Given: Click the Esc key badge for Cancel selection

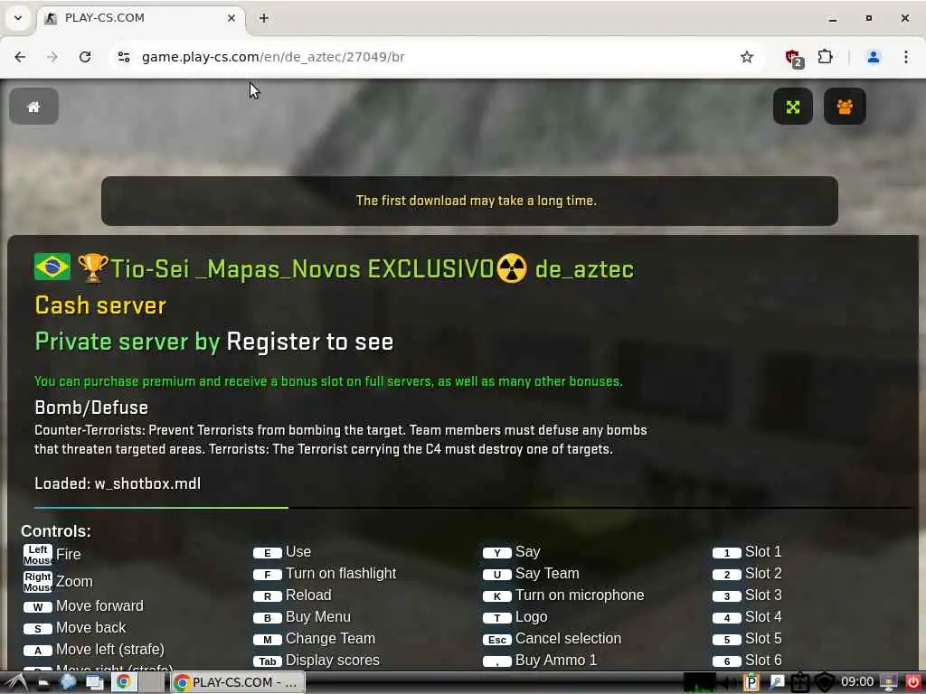Looking at the screenshot, I should (x=497, y=640).
